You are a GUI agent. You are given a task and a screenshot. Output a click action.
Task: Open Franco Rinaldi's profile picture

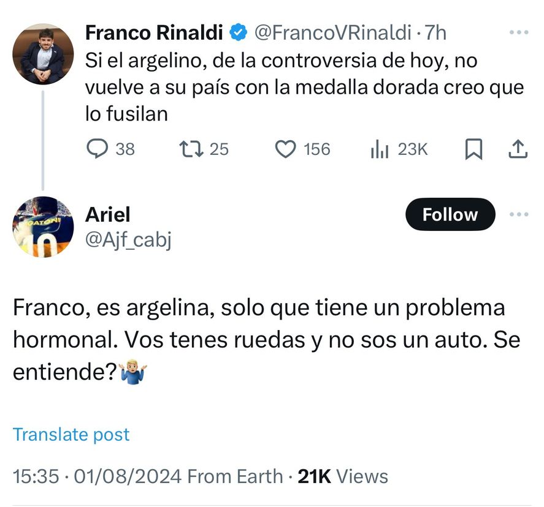tap(43, 54)
